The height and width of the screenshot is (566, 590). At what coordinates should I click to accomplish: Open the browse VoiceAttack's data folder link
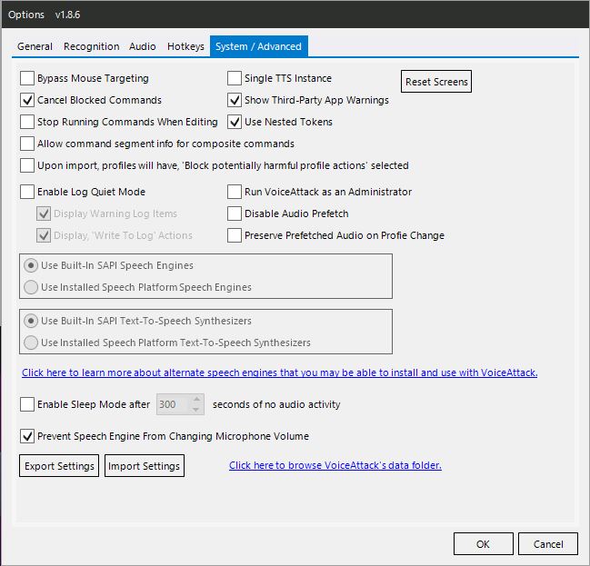click(335, 465)
